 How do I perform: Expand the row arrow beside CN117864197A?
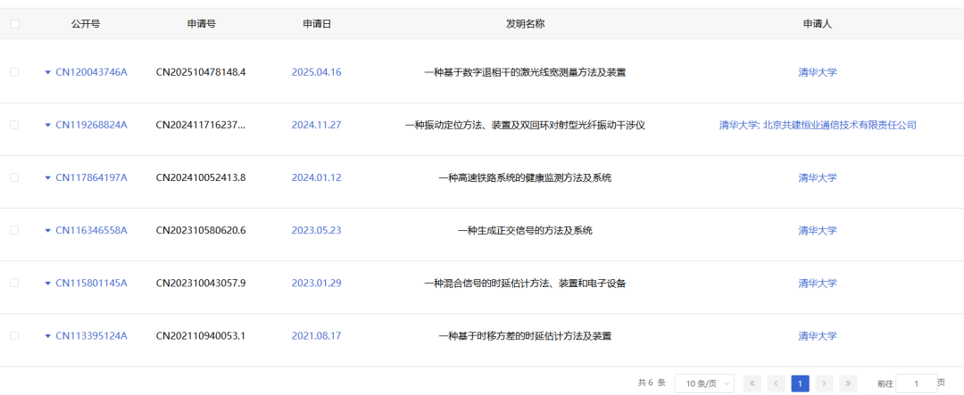click(x=47, y=178)
